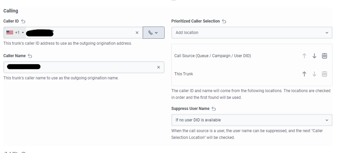Move Call Source entry up
346x153 pixels.
[304, 56]
